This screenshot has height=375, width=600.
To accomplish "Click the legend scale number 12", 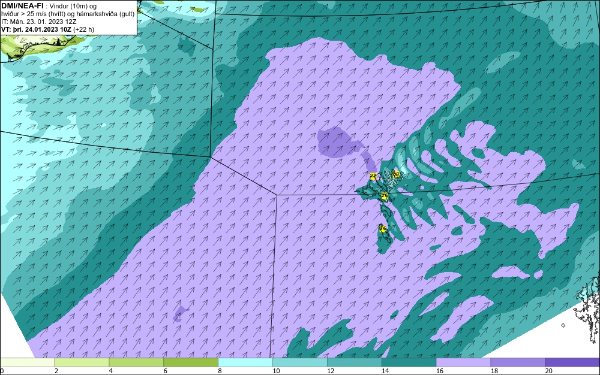I will [331, 371].
